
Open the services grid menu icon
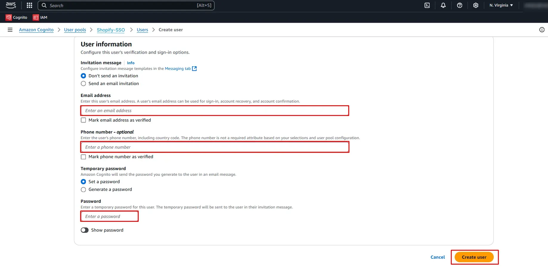click(x=29, y=5)
